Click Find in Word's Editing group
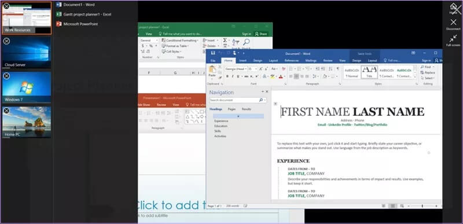463x224 pixels. point(425,67)
